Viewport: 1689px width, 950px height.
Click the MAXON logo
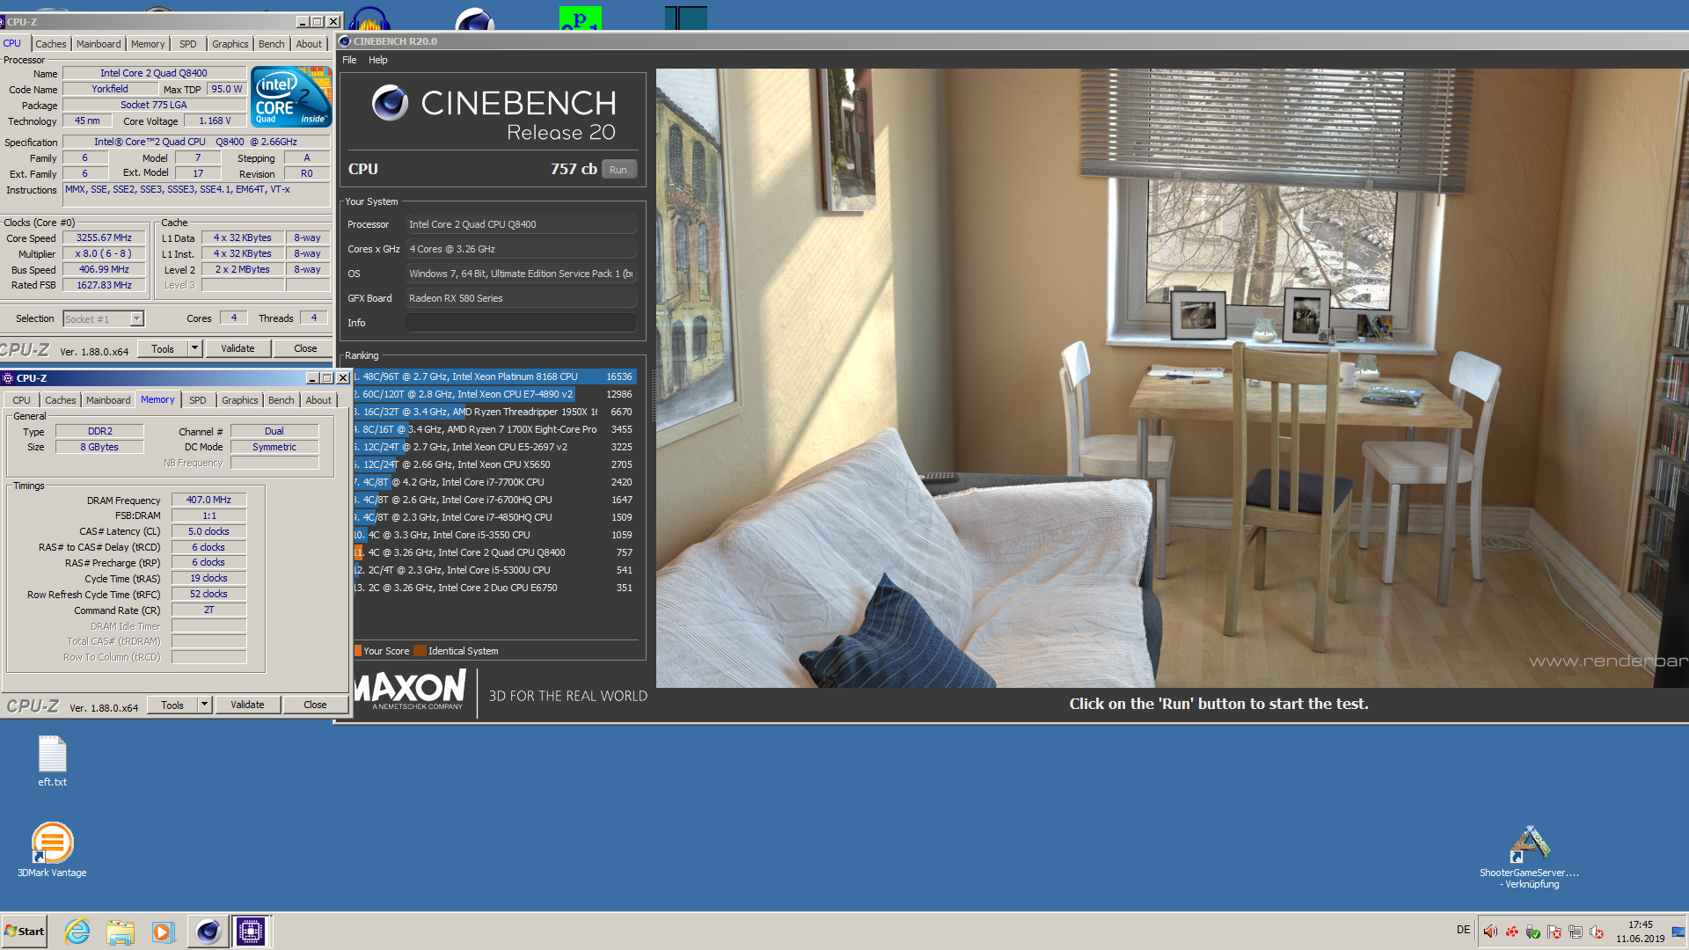tap(410, 688)
